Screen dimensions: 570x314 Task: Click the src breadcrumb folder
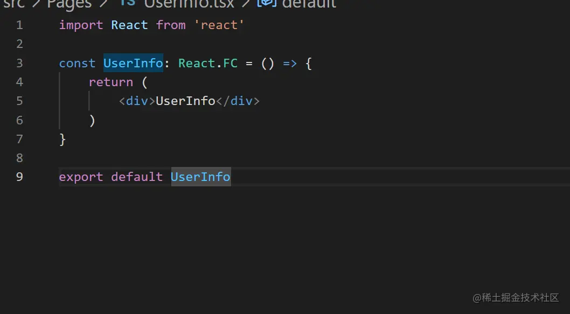tap(14, 4)
